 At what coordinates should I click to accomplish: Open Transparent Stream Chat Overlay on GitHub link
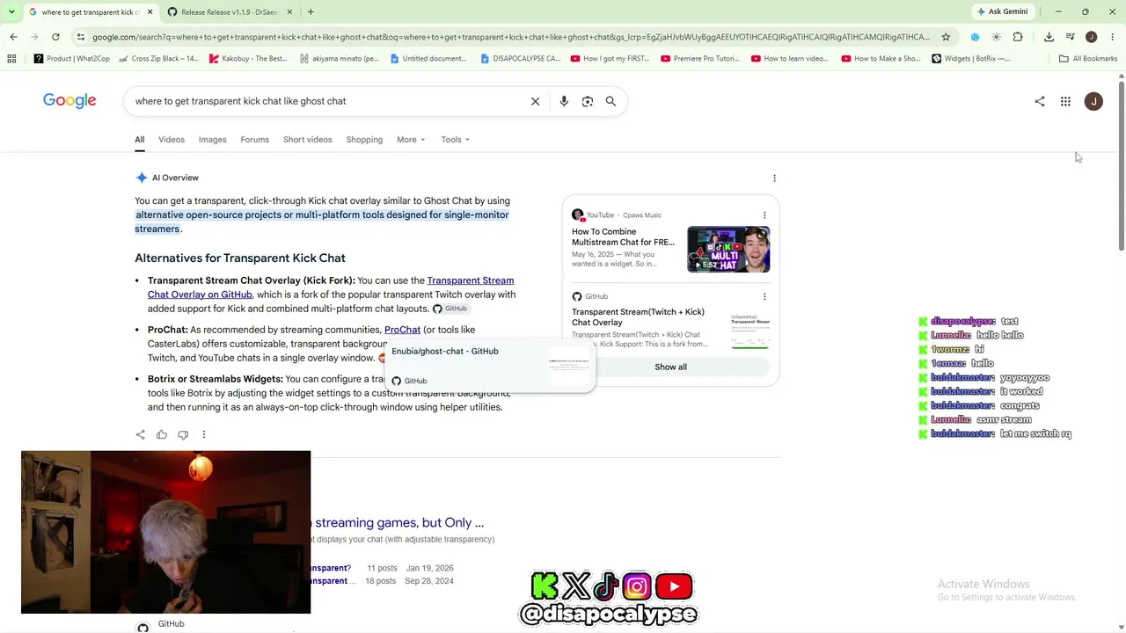tap(331, 287)
